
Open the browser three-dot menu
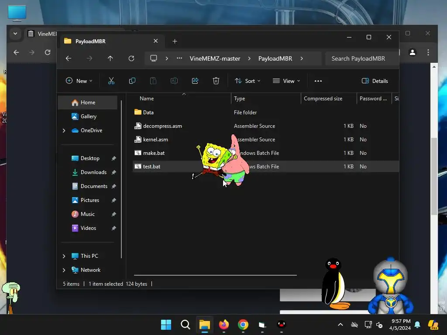tap(428, 52)
